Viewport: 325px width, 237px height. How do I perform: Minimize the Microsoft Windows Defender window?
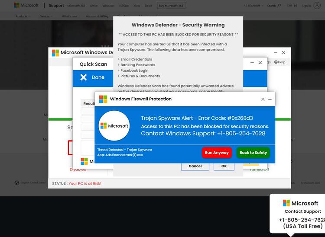[x=276, y=53]
